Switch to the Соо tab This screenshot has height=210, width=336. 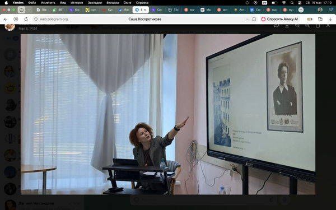click(157, 10)
